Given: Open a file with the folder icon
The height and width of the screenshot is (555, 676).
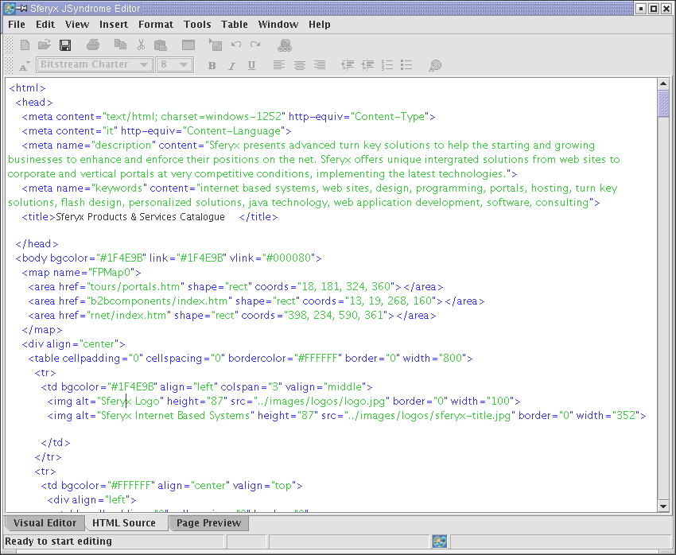Looking at the screenshot, I should point(45,45).
